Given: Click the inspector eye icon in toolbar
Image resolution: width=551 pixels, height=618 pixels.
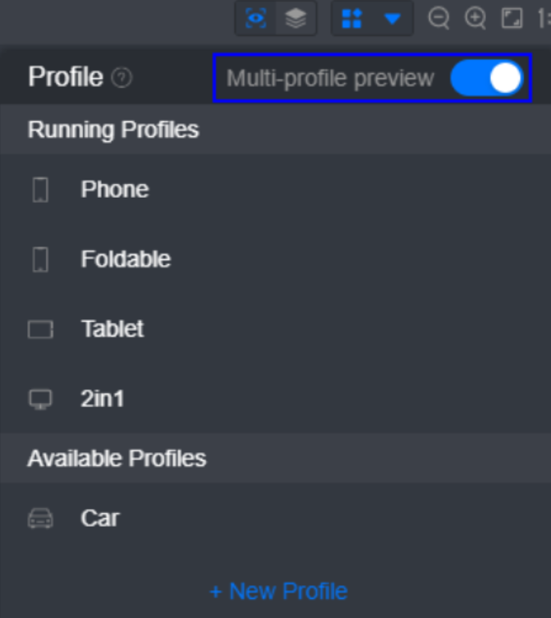Looking at the screenshot, I should 256,18.
